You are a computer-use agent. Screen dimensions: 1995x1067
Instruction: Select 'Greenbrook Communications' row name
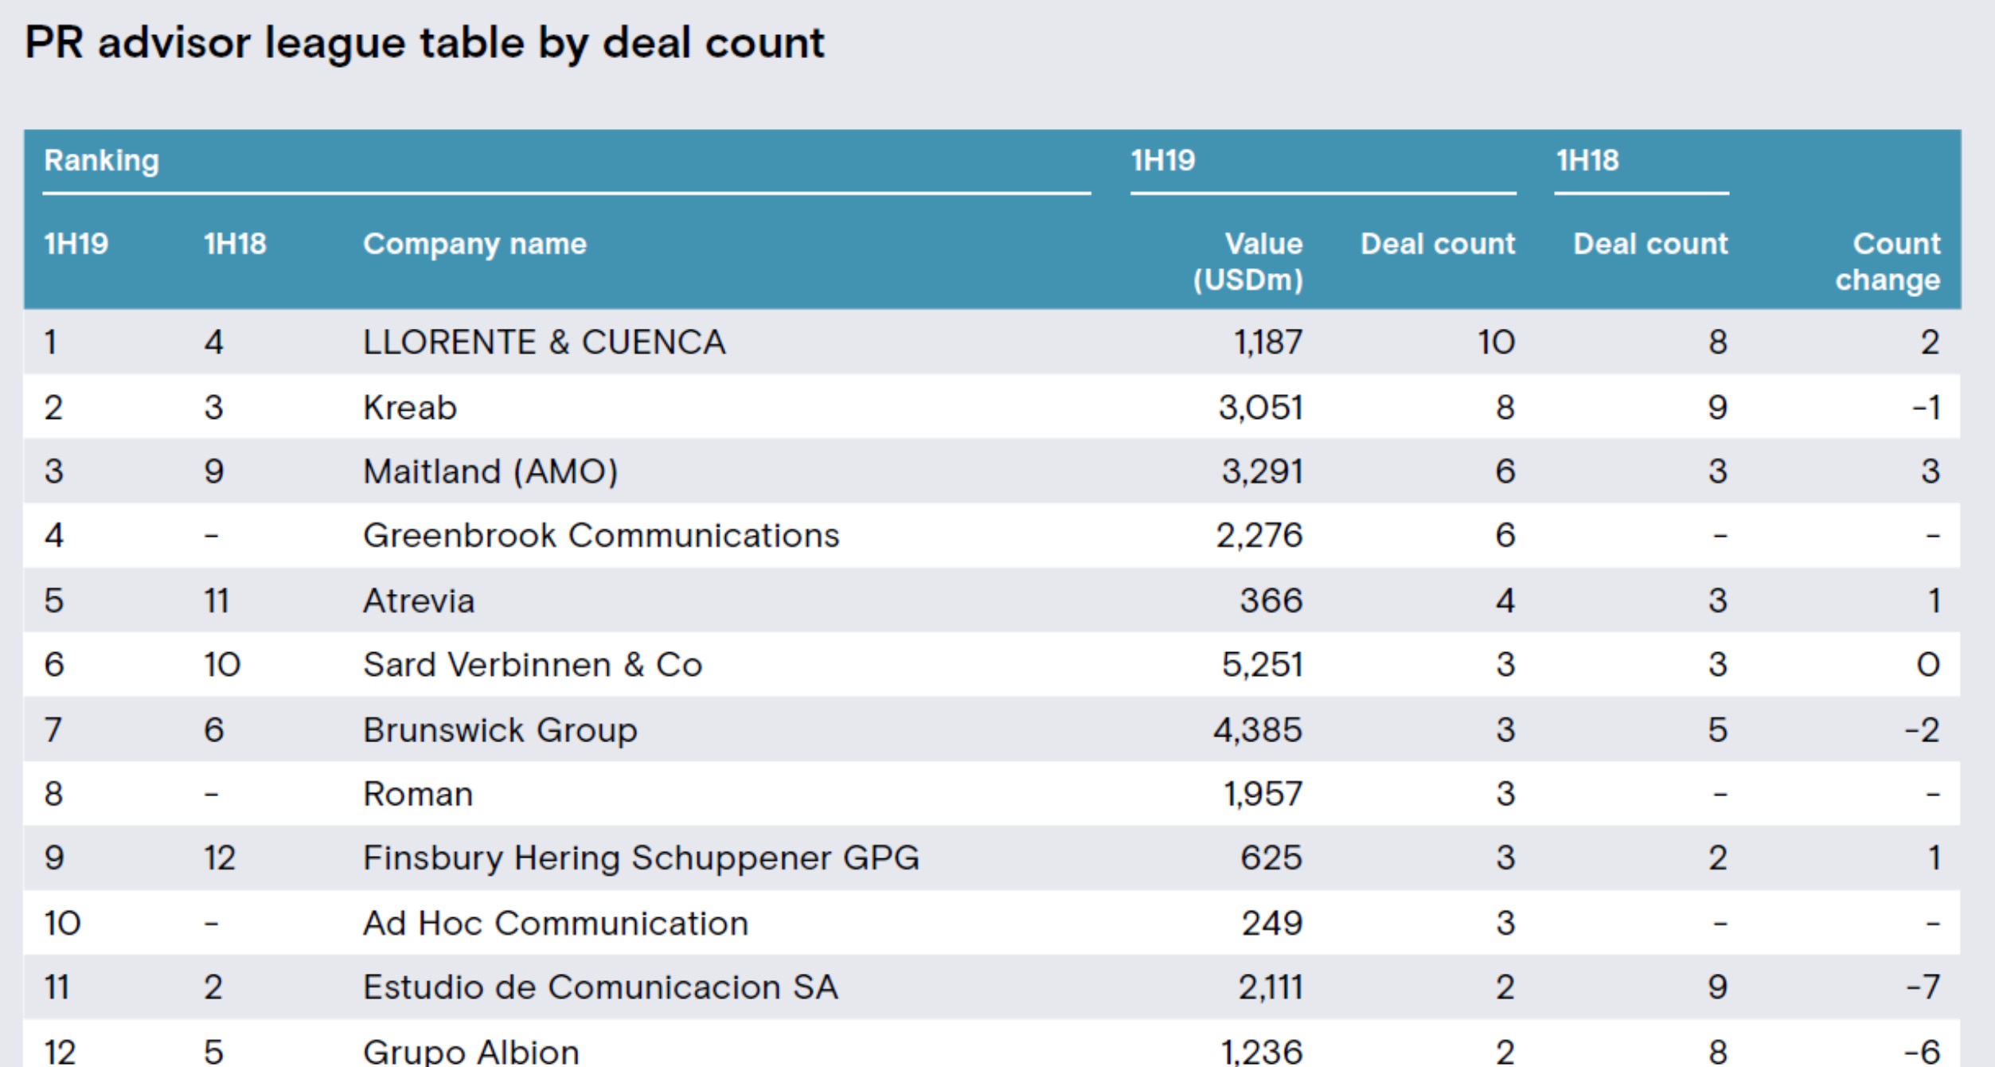click(x=601, y=535)
